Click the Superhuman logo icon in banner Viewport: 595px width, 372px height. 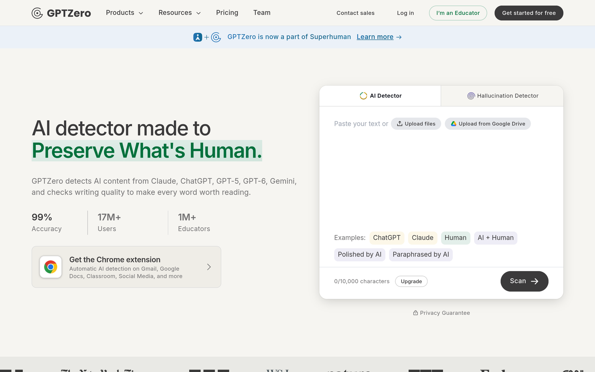point(197,37)
